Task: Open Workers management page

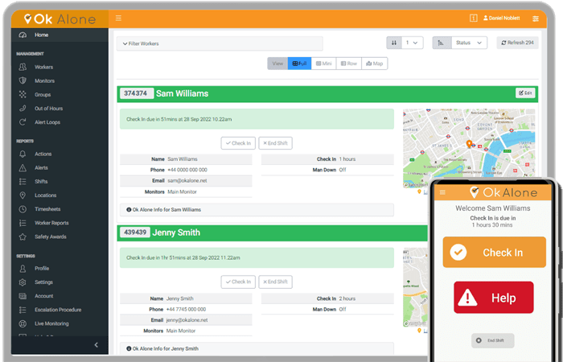Action: pos(43,67)
